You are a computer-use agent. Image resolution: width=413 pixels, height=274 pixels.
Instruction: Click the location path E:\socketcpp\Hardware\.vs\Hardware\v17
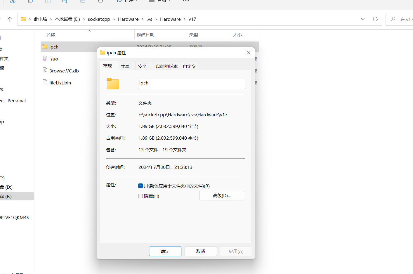pyautogui.click(x=183, y=115)
